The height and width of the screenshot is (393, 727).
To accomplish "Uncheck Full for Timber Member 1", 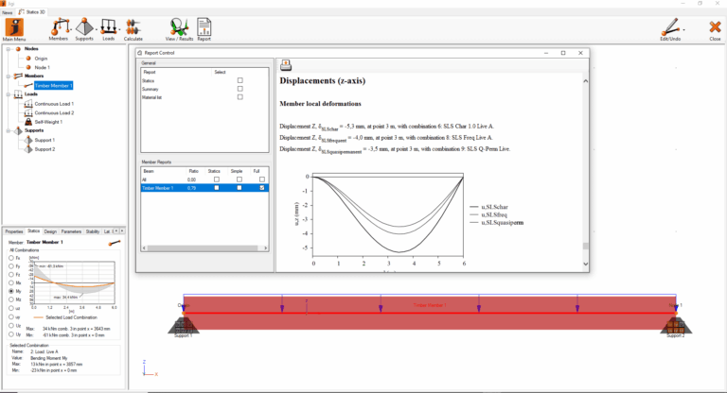I will coord(260,188).
